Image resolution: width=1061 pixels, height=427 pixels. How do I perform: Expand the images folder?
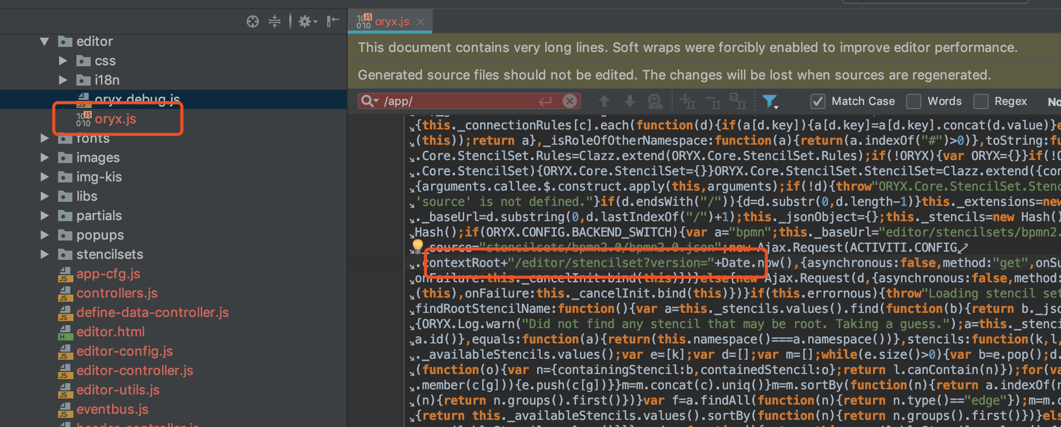pos(44,157)
